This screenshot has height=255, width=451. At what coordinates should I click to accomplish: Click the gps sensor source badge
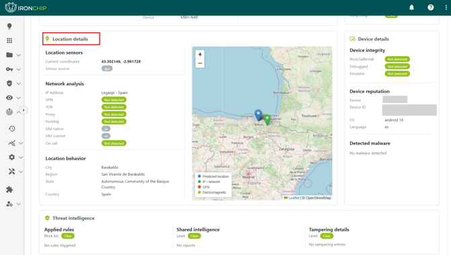coord(107,69)
